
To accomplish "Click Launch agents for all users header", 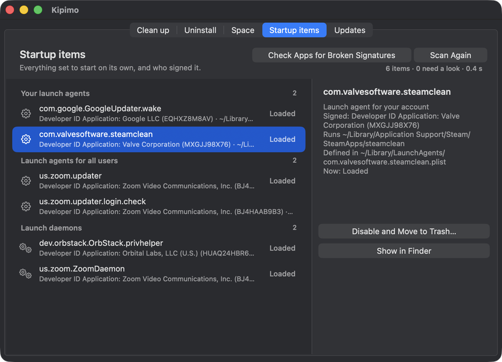I will click(69, 161).
